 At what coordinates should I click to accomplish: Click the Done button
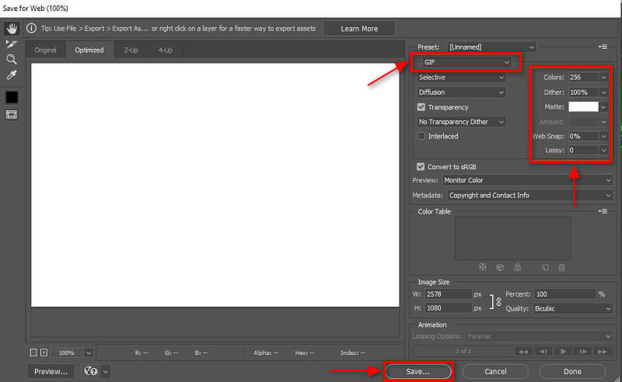[572, 371]
